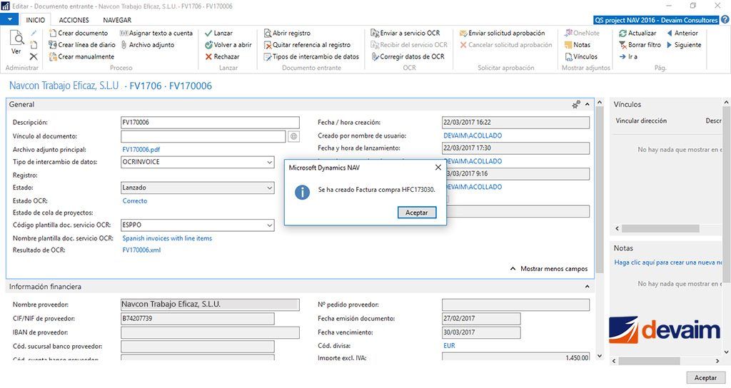
Task: Click the Fecha vencimiento field
Action: tap(481, 332)
